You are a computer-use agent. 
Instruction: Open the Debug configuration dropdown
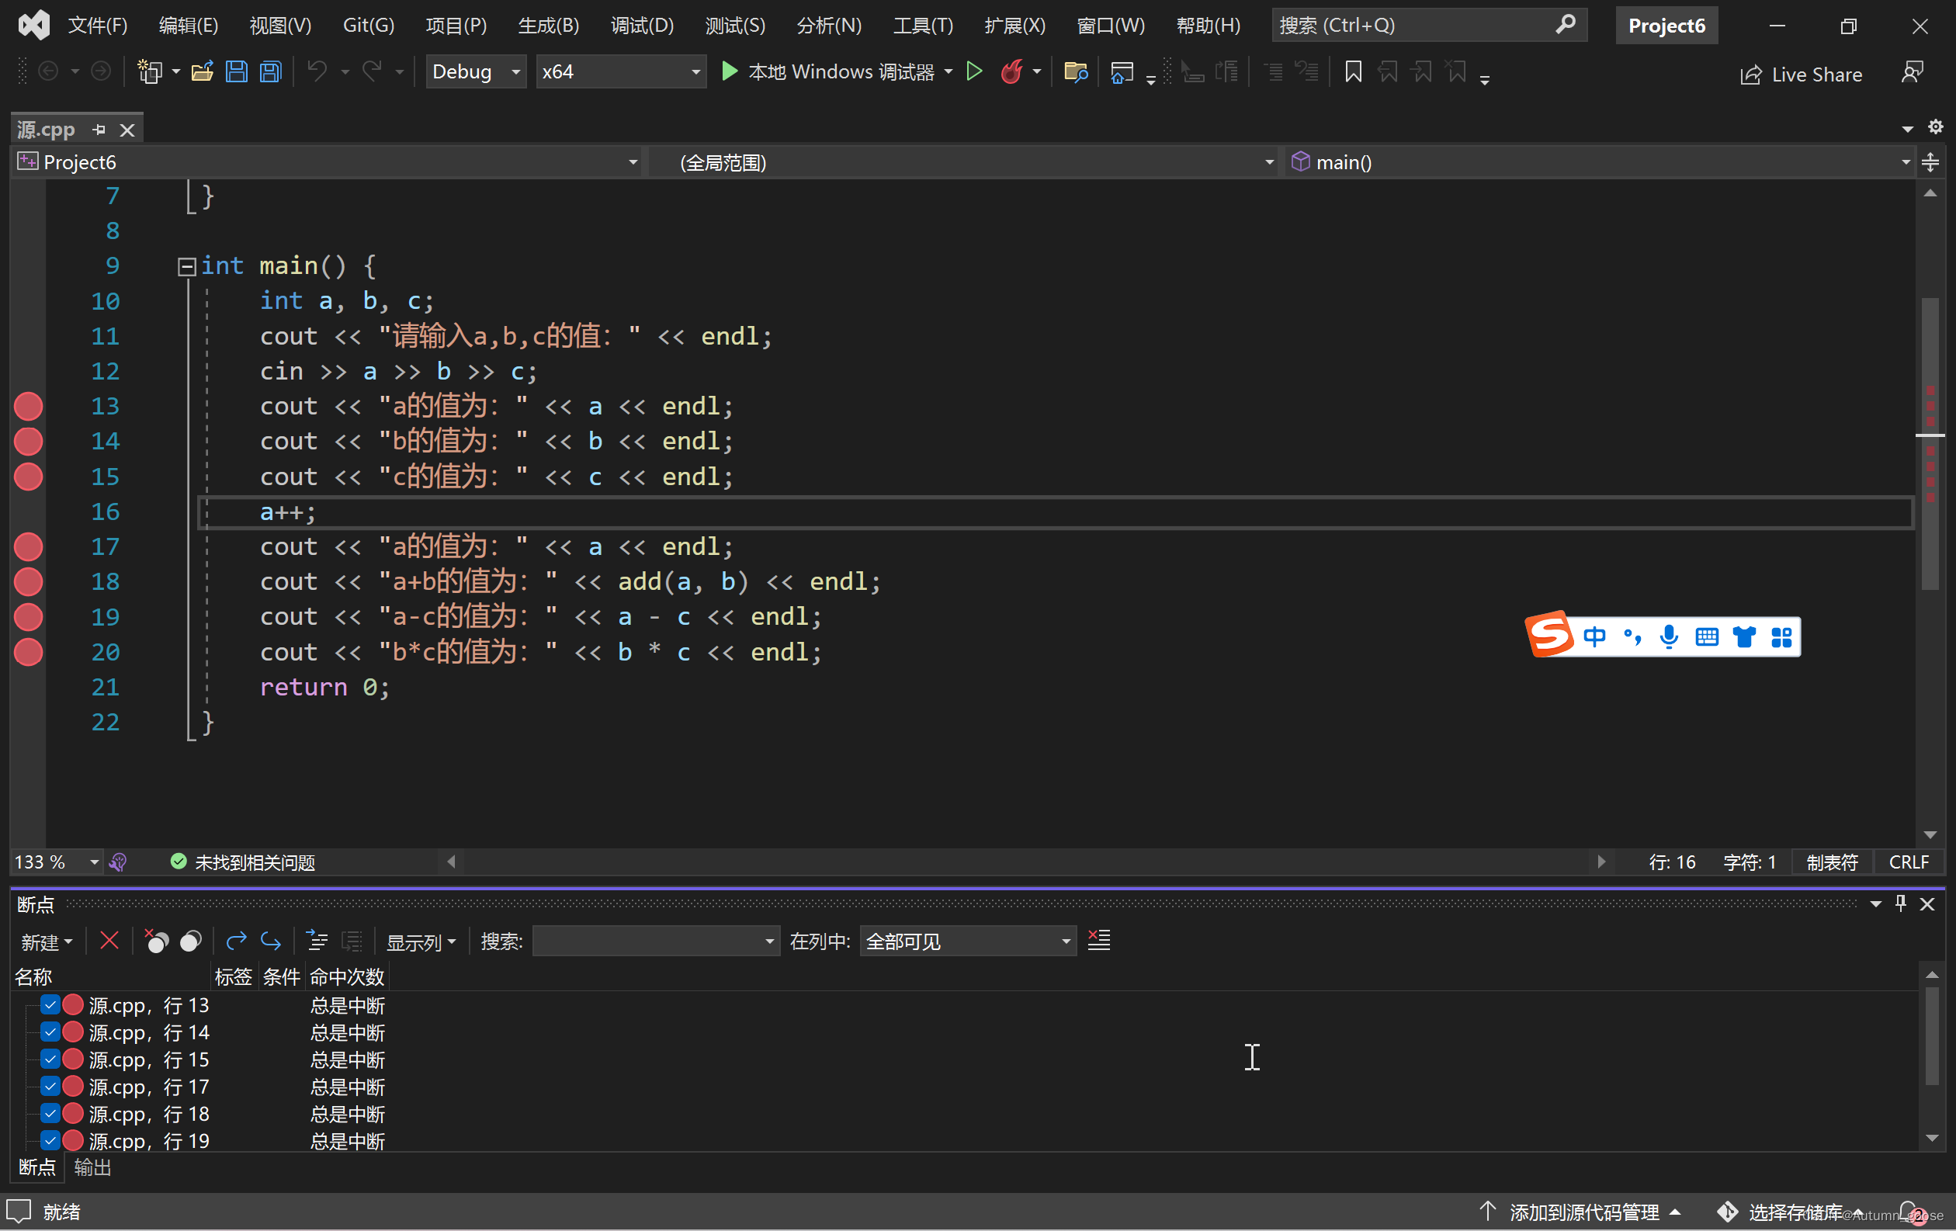475,72
